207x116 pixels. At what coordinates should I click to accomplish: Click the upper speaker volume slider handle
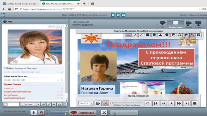coord(67,111)
